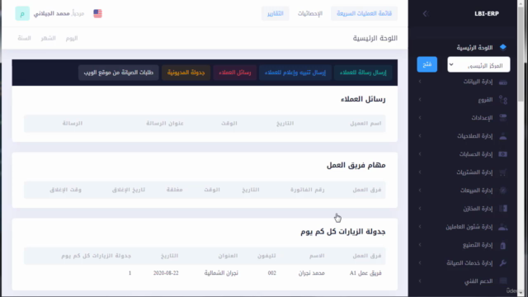
Task: Expand الفروع menu chevron
Action: pos(420,99)
